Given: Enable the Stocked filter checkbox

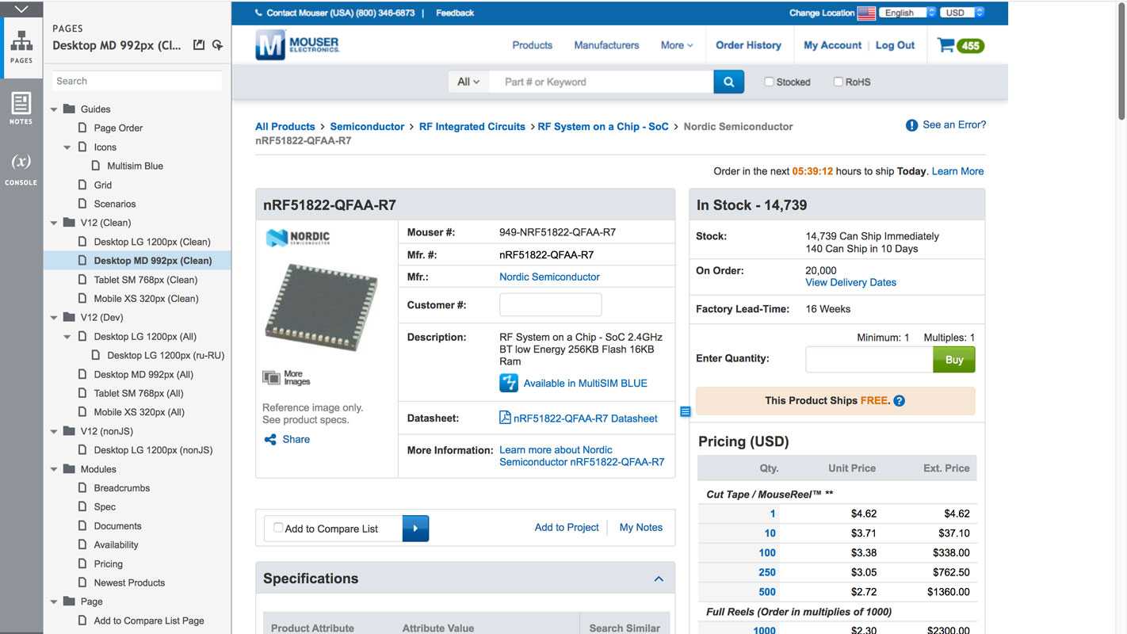Looking at the screenshot, I should (x=769, y=82).
